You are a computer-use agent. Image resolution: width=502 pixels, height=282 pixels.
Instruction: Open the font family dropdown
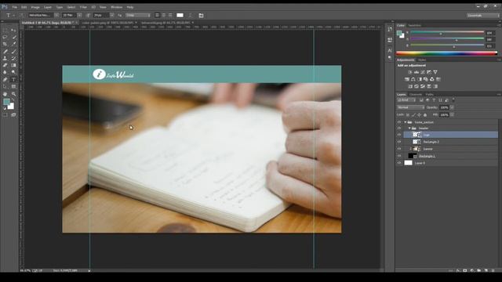(56, 16)
